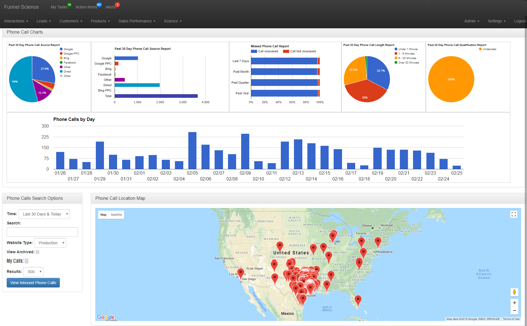Zoom in on the map
This screenshot has height=326, width=527.
point(514,302)
